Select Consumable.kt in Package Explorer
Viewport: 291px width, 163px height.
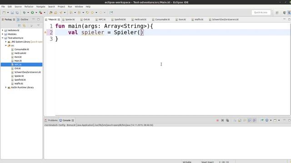(x=22, y=49)
